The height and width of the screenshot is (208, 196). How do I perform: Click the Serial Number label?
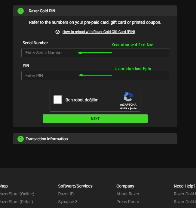tap(35, 43)
